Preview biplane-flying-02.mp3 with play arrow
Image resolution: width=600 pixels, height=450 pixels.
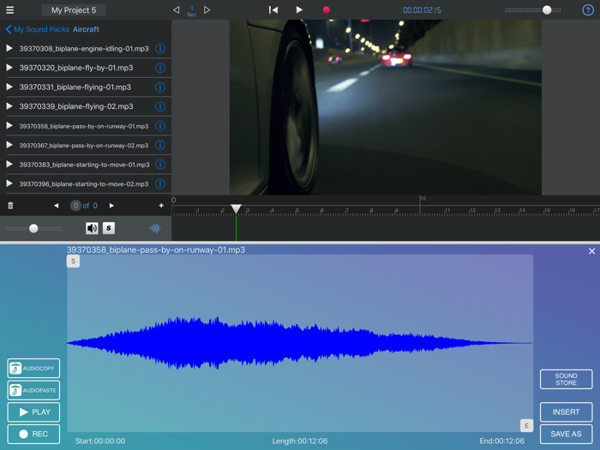tap(9, 106)
